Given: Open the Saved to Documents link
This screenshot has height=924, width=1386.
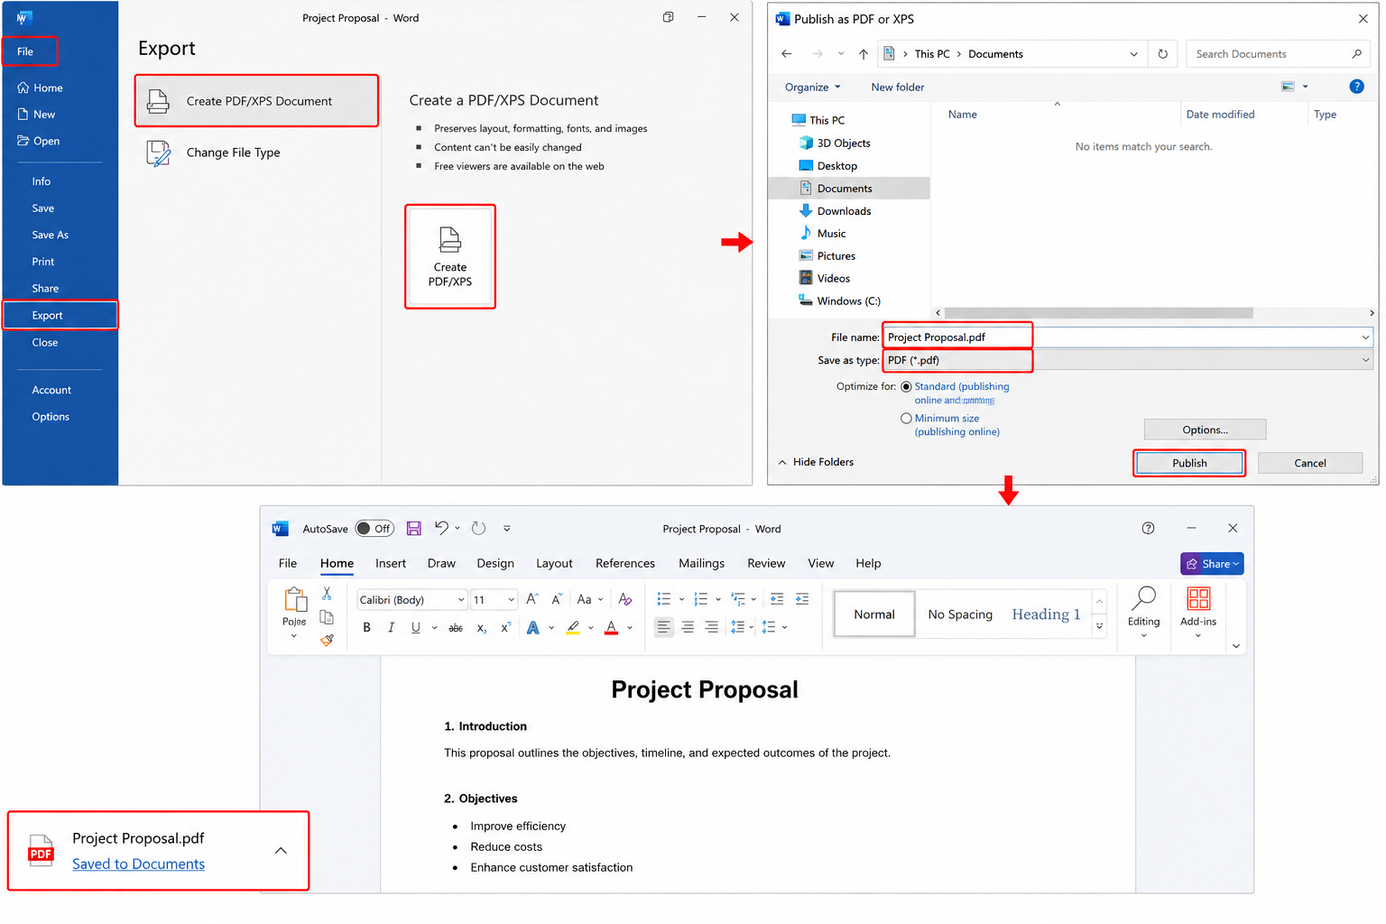Looking at the screenshot, I should [x=138, y=864].
